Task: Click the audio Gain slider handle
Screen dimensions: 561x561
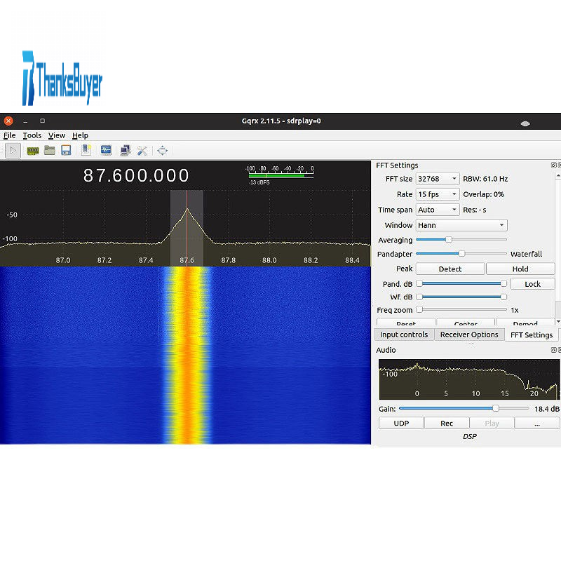Action: pos(496,408)
